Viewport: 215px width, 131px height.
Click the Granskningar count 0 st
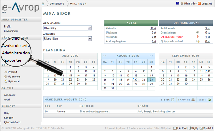click(208, 32)
